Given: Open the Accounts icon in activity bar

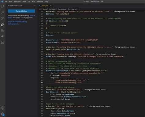Looking at the screenshot, I should point(2,108).
